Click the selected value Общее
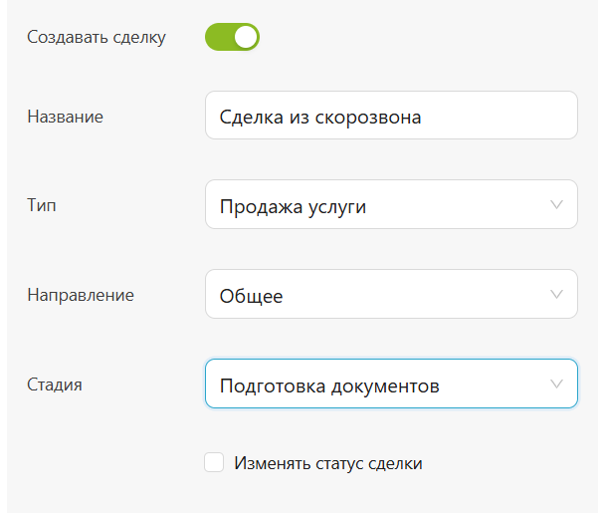The height and width of the screenshot is (513, 604). pos(251,296)
